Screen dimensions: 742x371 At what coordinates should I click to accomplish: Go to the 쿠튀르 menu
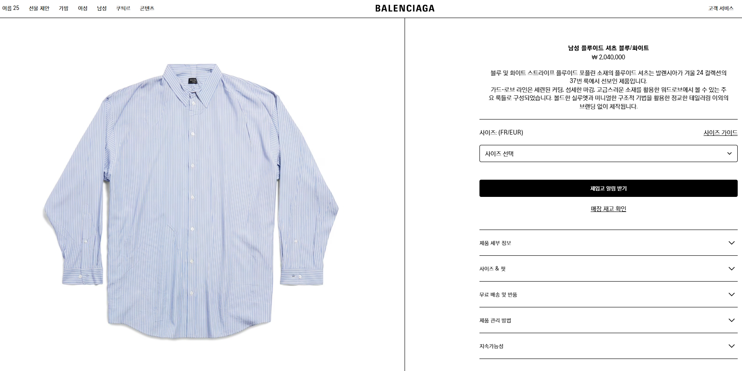(123, 8)
